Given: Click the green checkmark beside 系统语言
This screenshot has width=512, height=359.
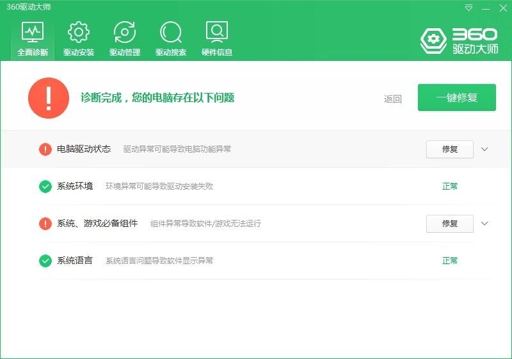Looking at the screenshot, I should click(45, 261).
